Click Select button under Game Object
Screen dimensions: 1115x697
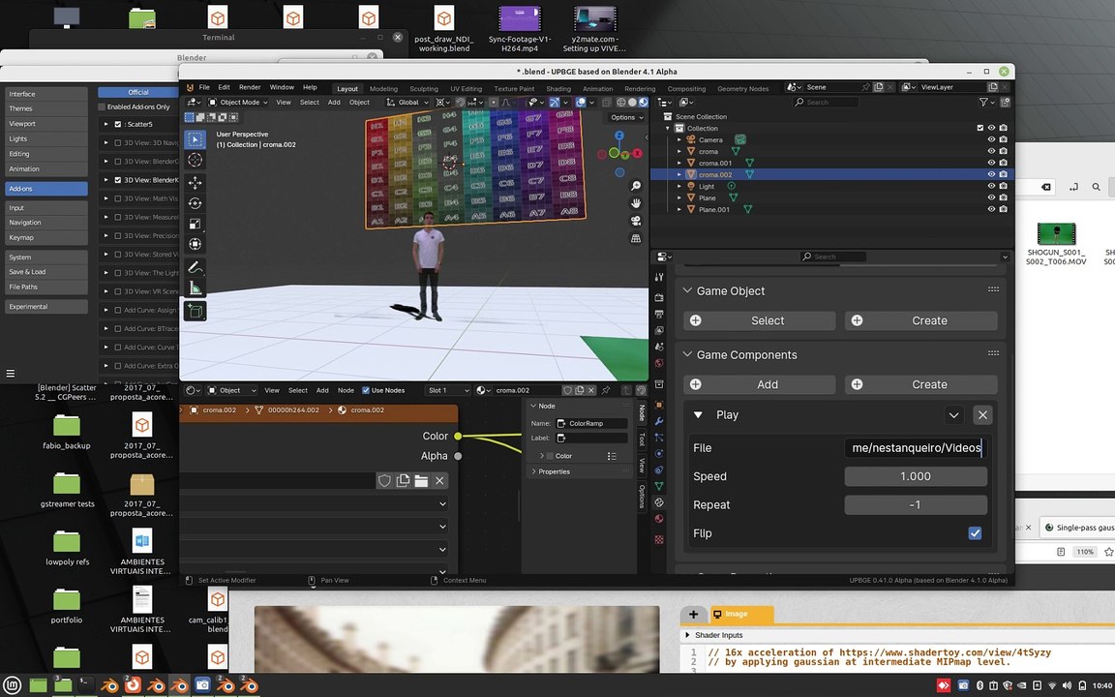(x=760, y=320)
